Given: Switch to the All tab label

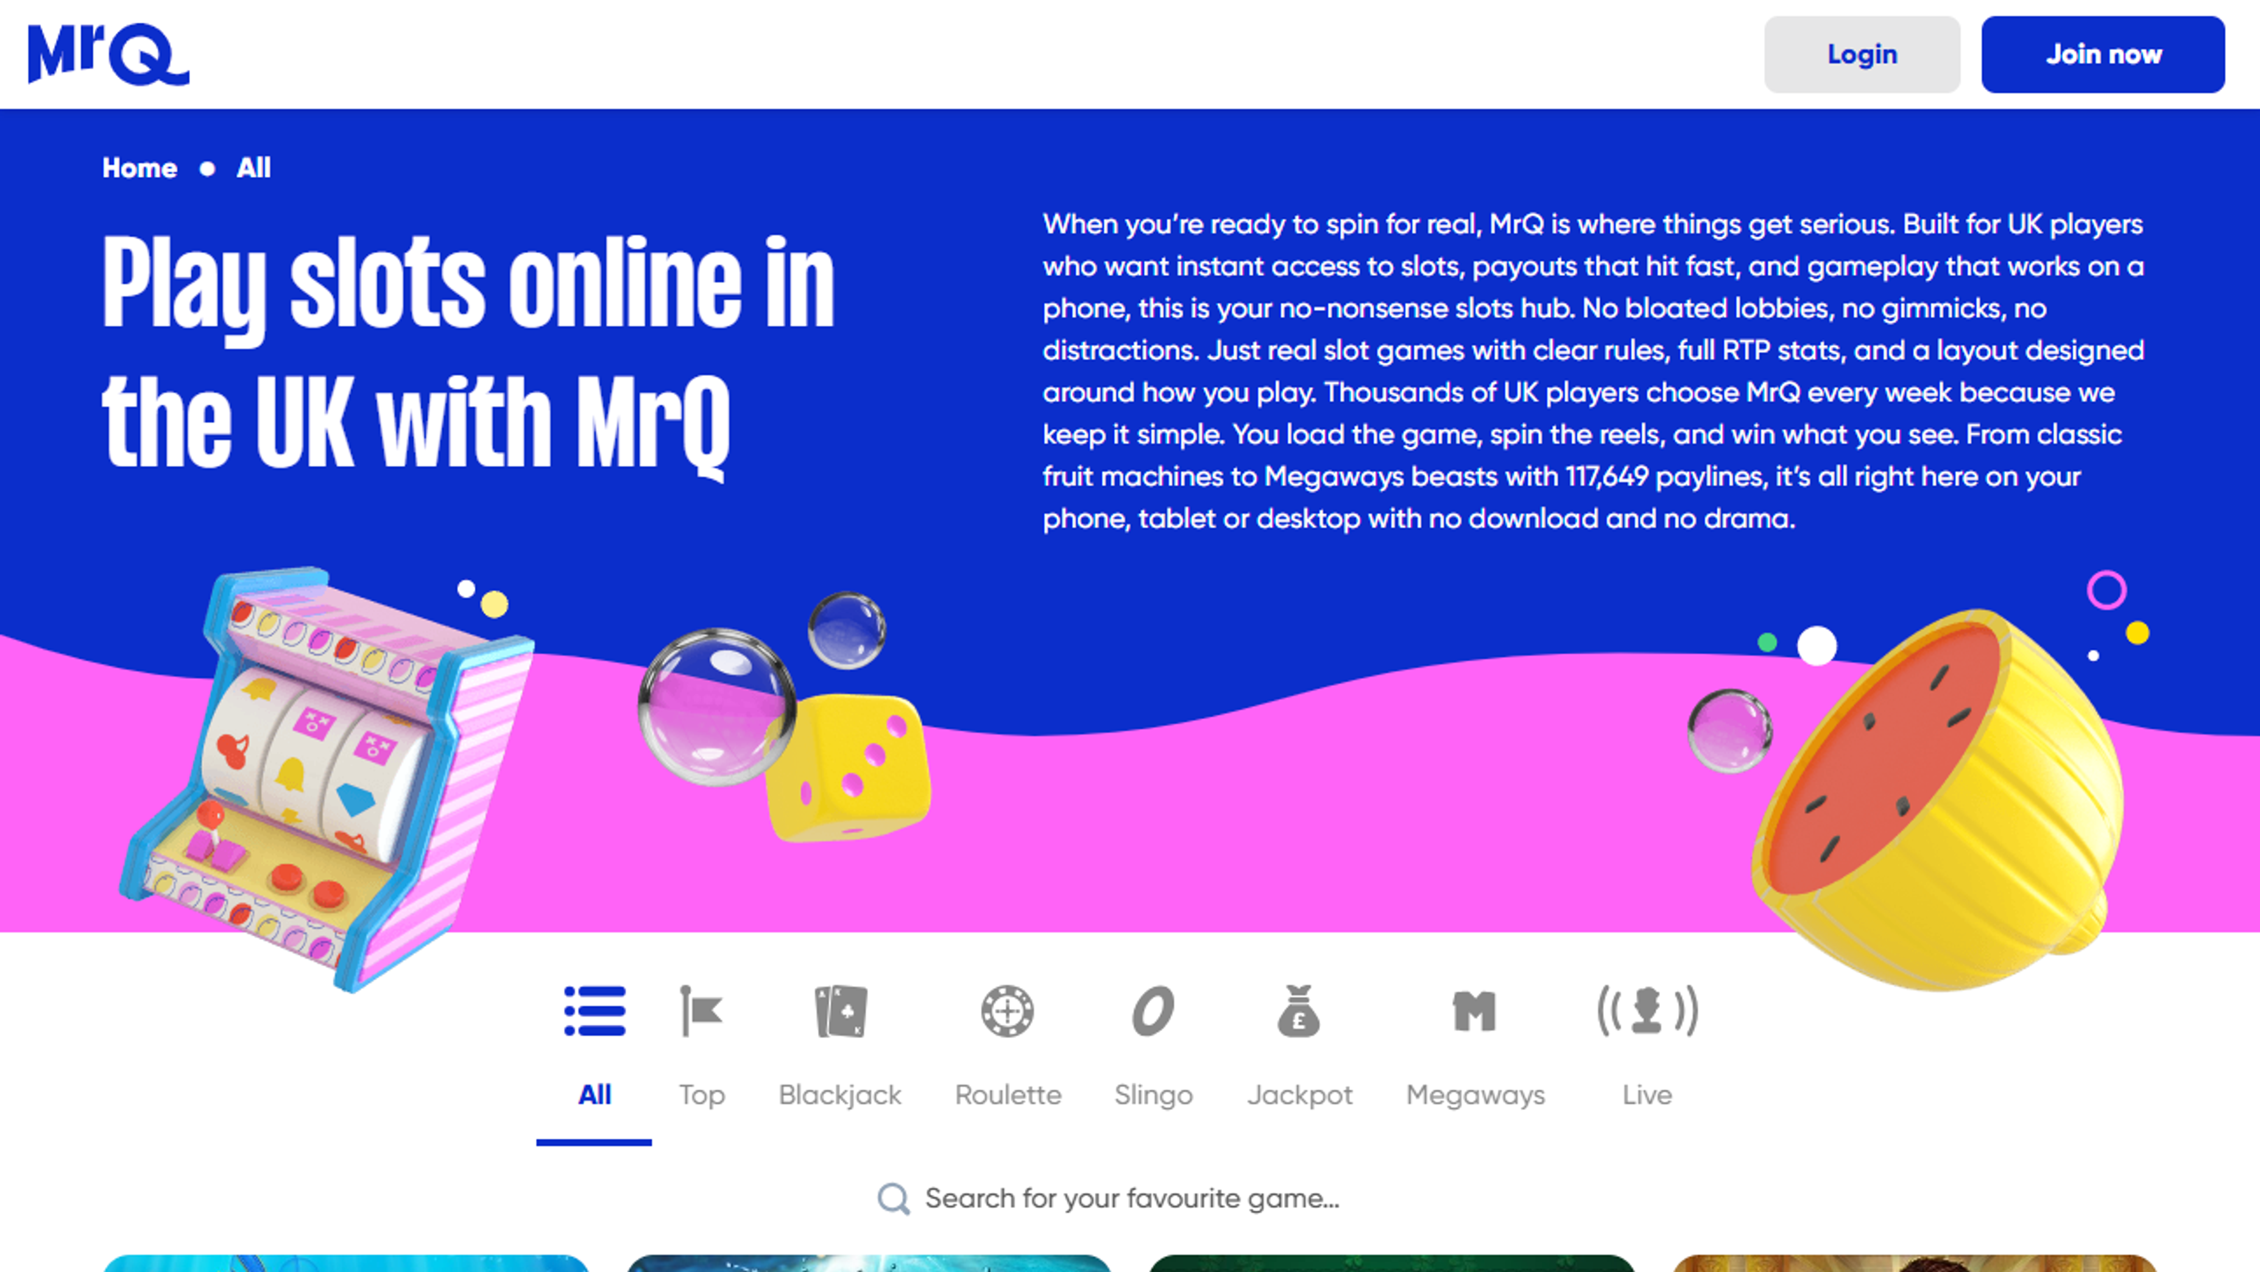Looking at the screenshot, I should coord(594,1094).
